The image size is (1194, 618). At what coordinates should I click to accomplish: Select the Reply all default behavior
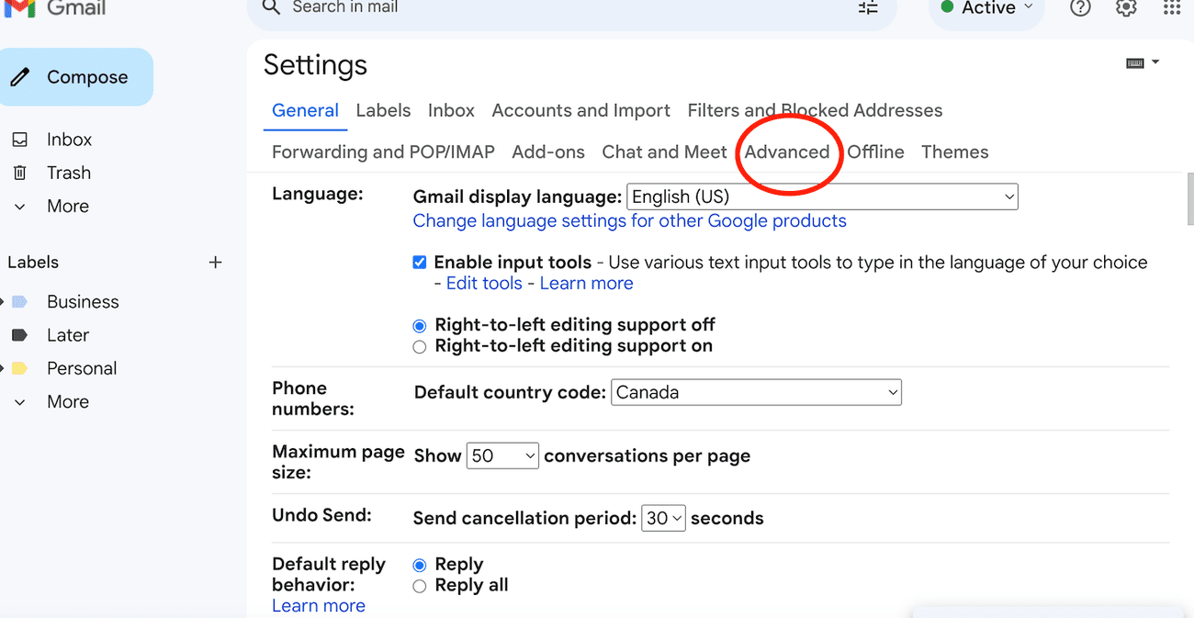point(420,585)
